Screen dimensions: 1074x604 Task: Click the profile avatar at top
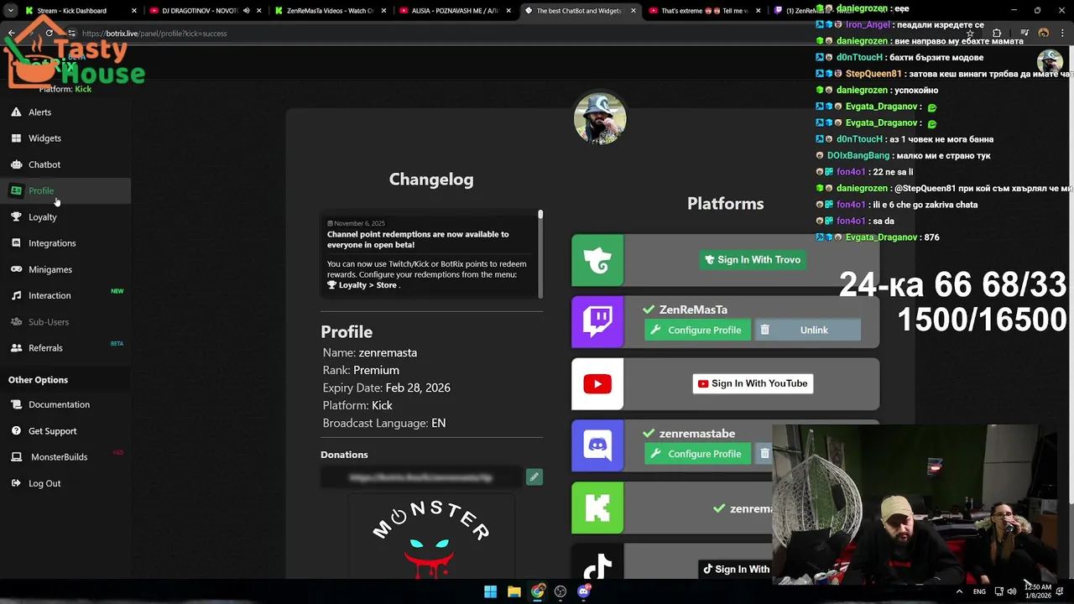[x=600, y=119]
